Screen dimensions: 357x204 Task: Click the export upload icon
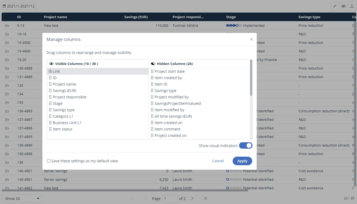tap(352, 6)
